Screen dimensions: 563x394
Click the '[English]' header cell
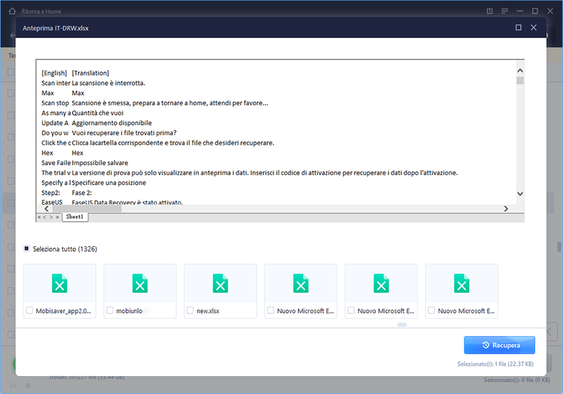click(x=54, y=73)
